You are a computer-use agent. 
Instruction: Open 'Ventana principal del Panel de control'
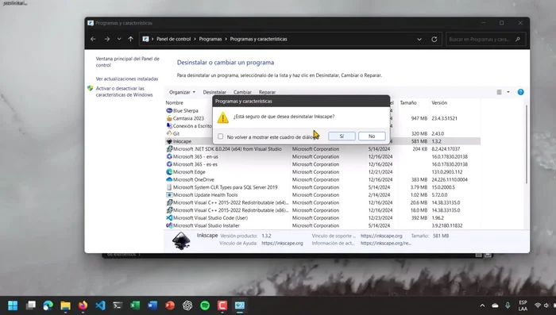pos(128,62)
